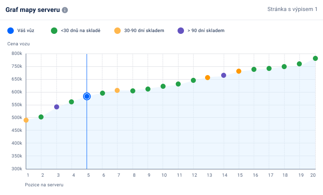Image resolution: width=323 pixels, height=195 pixels.
Task: Click the green data point at position 12
Action: coord(193,80)
